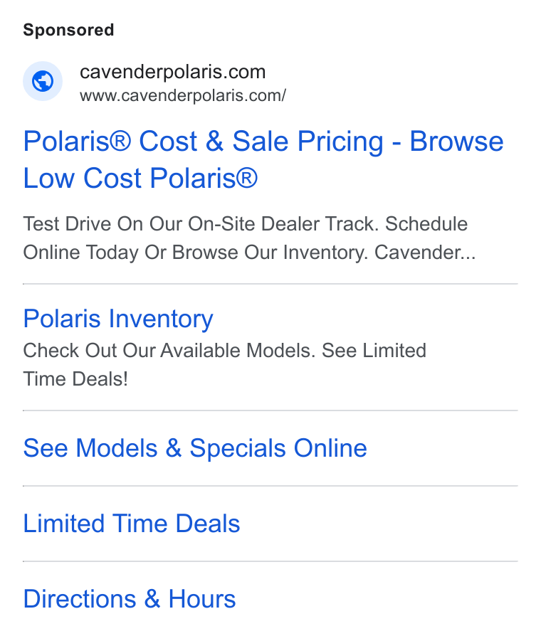Open the Polaris Inventory sitelink
This screenshot has width=541, height=636.
[118, 319]
